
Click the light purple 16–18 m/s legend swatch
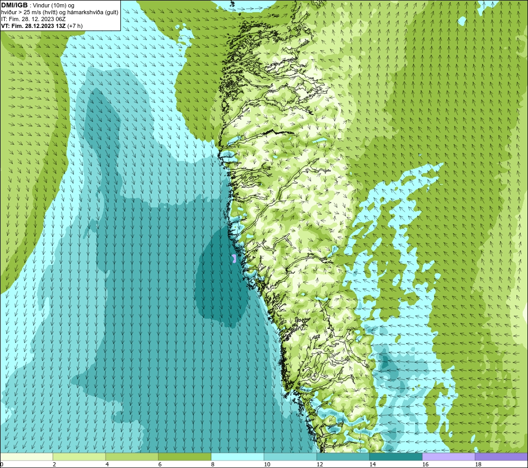tap(448, 456)
